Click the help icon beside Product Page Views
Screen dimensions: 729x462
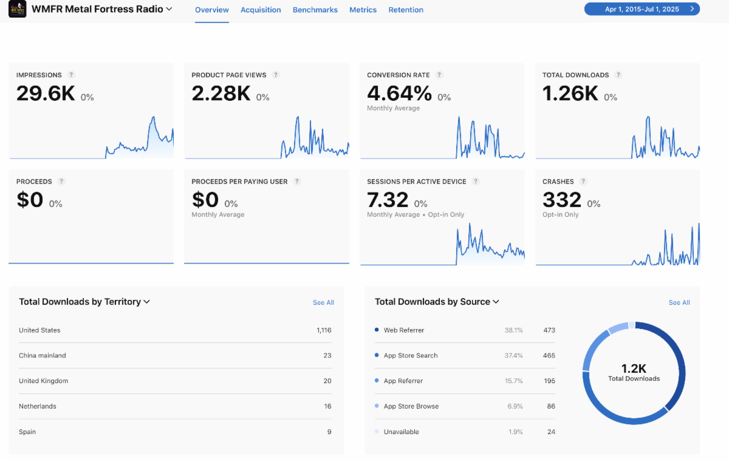pyautogui.click(x=276, y=75)
